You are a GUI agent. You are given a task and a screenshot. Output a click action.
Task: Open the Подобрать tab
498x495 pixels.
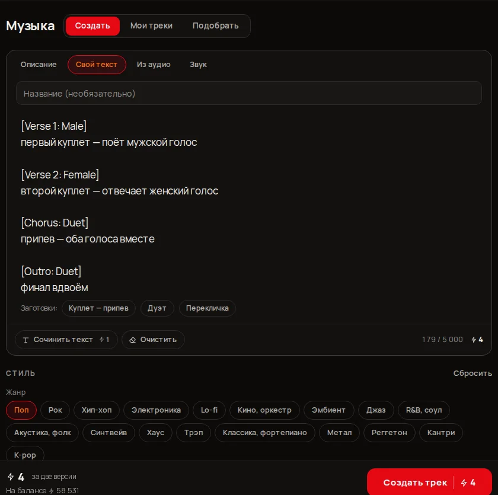coord(215,25)
